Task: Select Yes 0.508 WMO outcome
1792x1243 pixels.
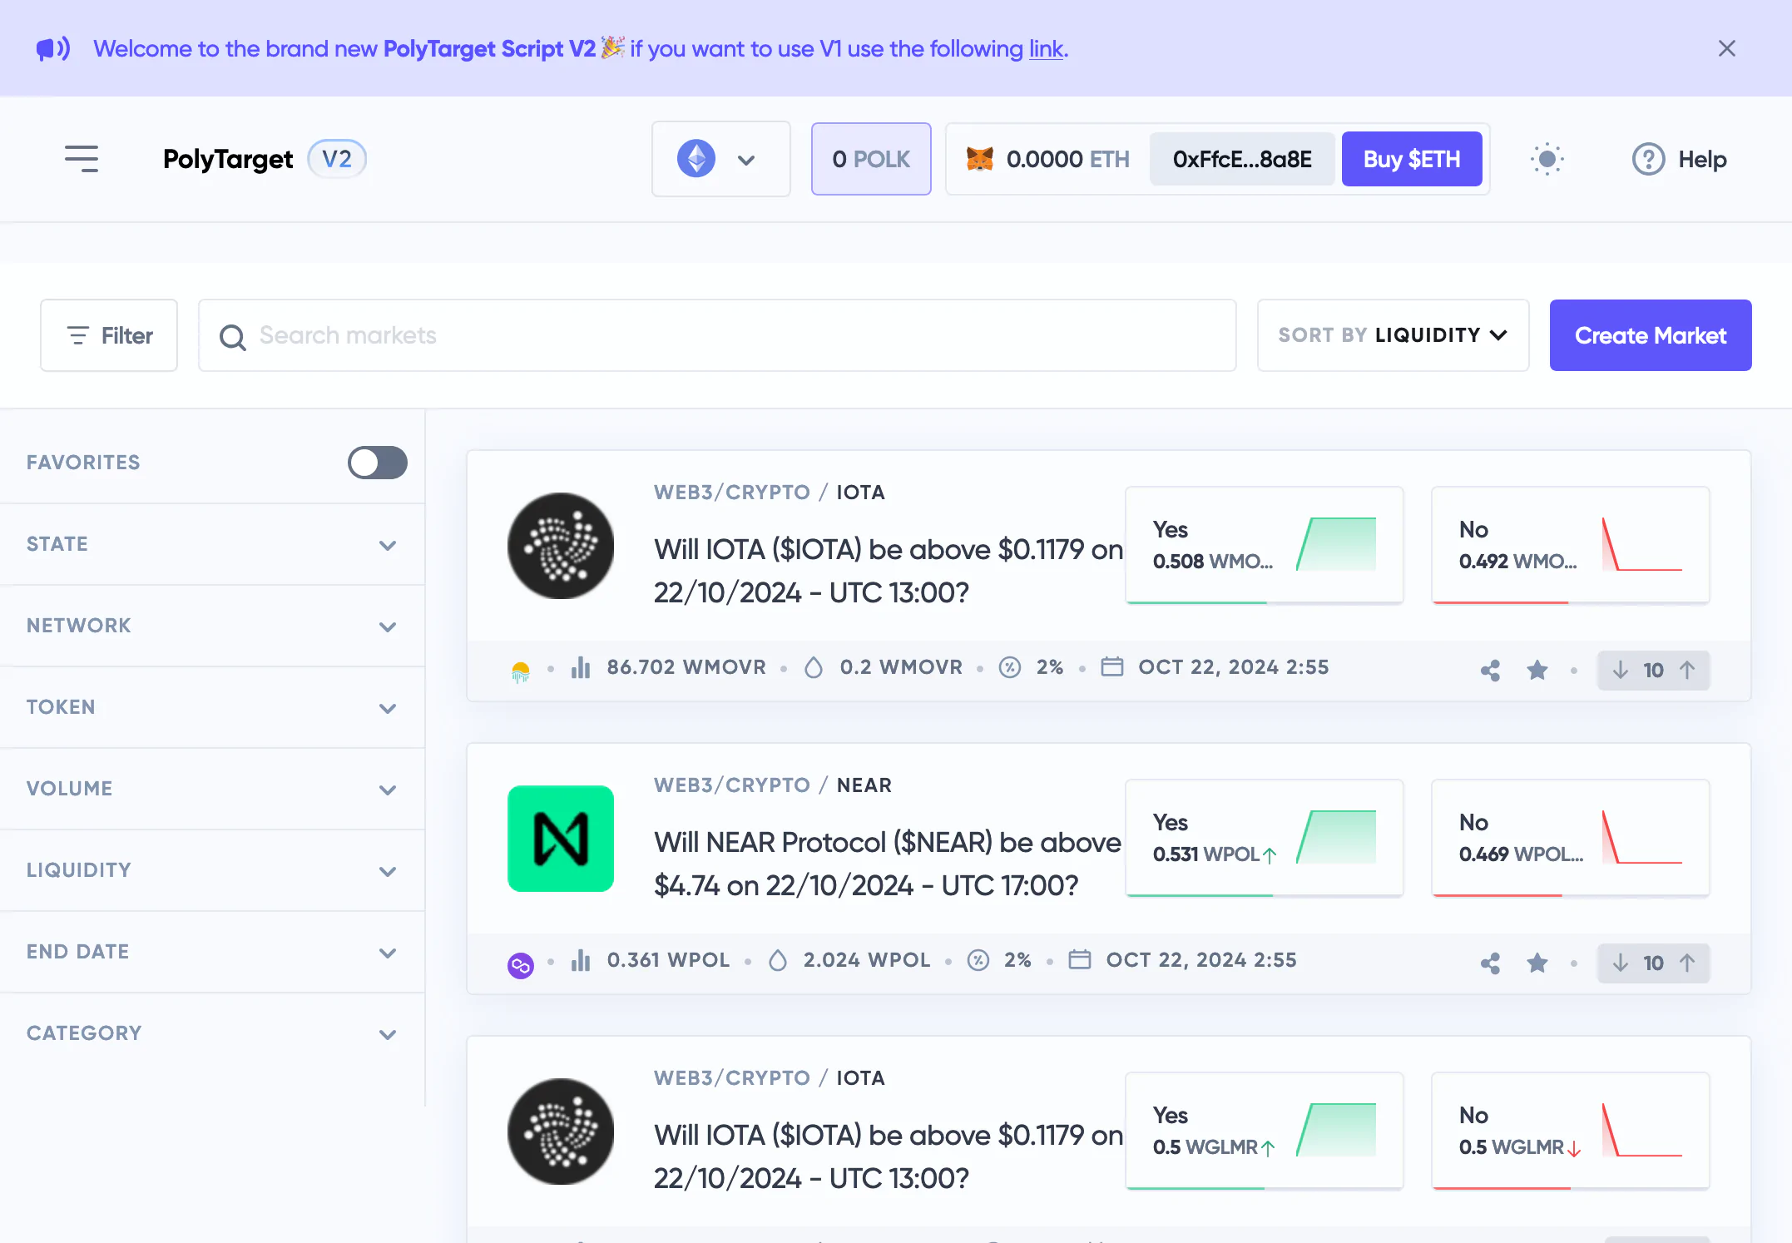Action: [x=1265, y=545]
